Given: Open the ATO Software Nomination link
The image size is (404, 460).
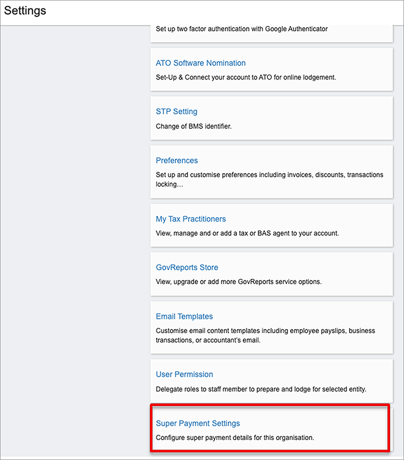Looking at the screenshot, I should point(201,63).
